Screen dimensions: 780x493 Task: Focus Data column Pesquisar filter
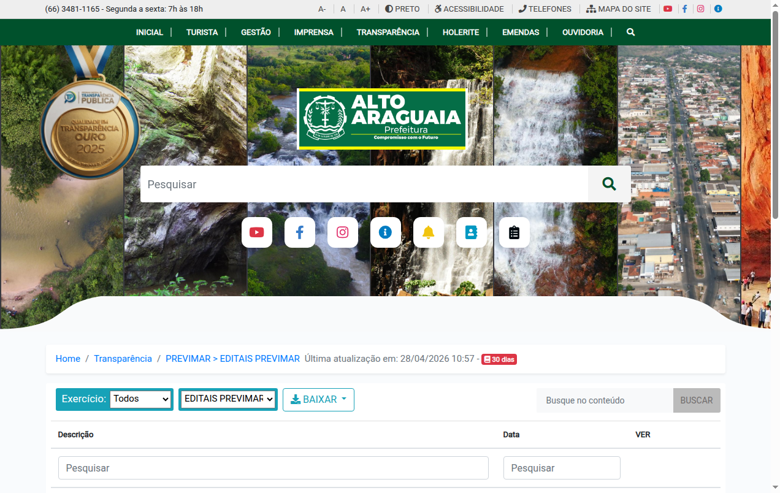pos(562,468)
